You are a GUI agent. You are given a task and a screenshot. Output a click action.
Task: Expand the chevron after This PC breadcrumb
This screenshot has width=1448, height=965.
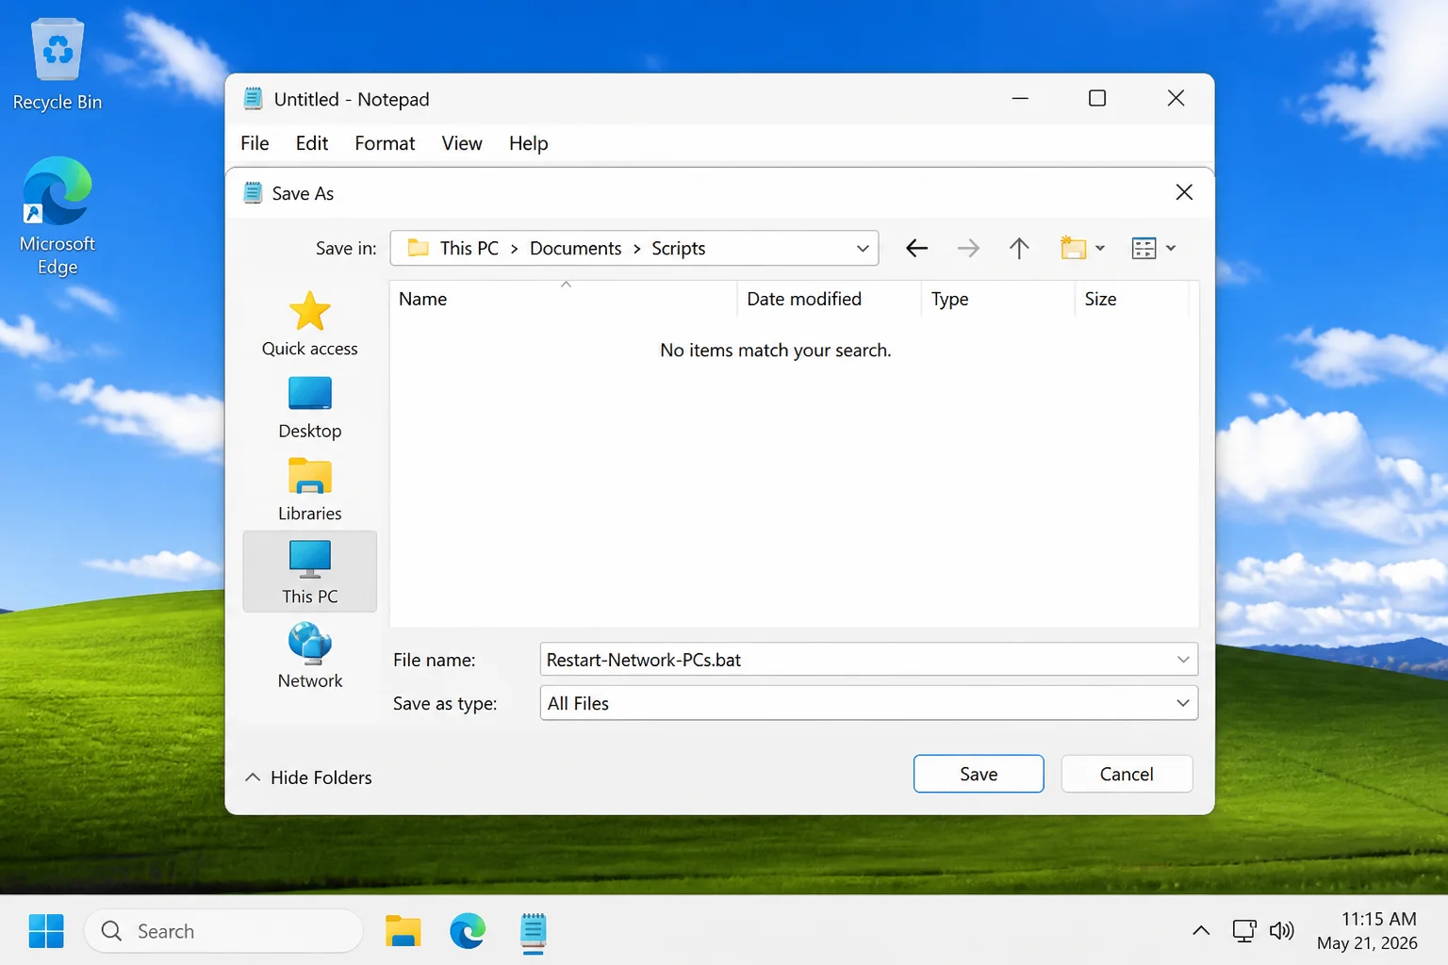(515, 249)
